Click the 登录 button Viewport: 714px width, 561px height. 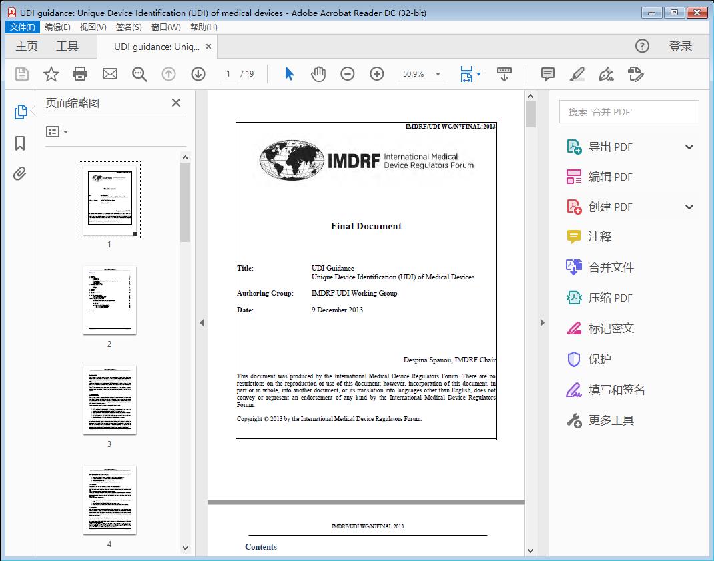point(681,46)
